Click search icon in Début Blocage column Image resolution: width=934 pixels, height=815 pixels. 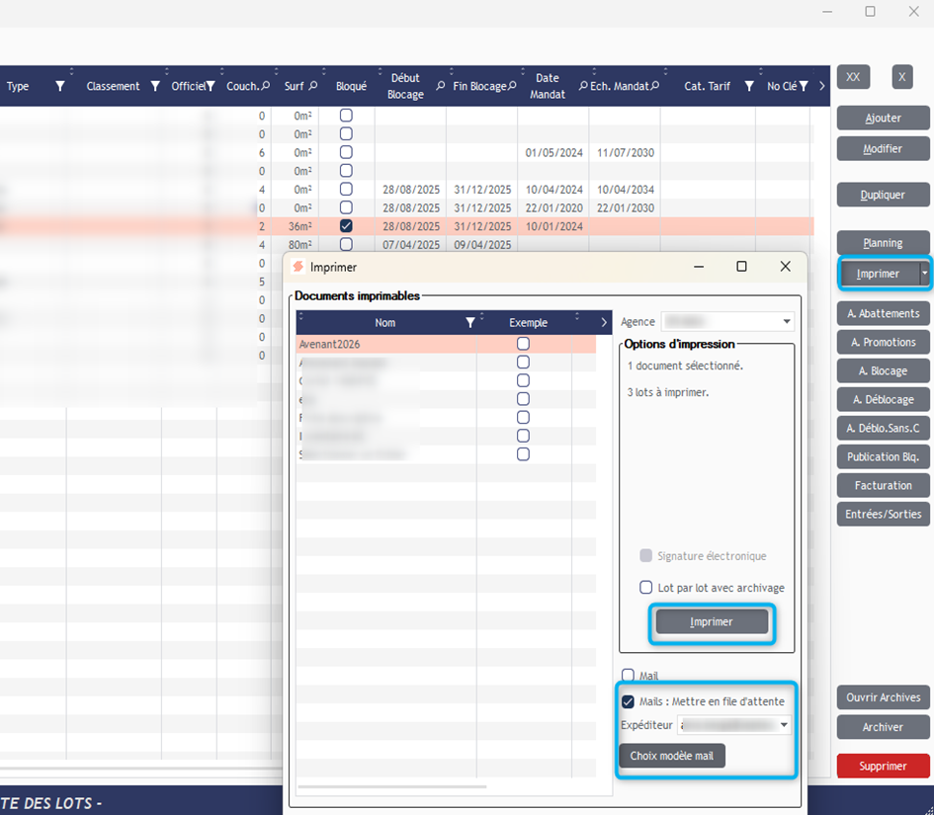coord(440,87)
